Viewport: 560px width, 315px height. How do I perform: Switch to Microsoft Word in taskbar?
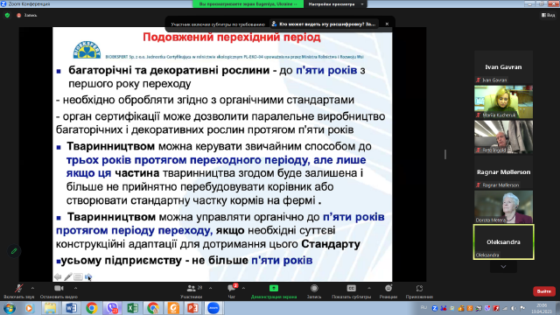coord(71,308)
